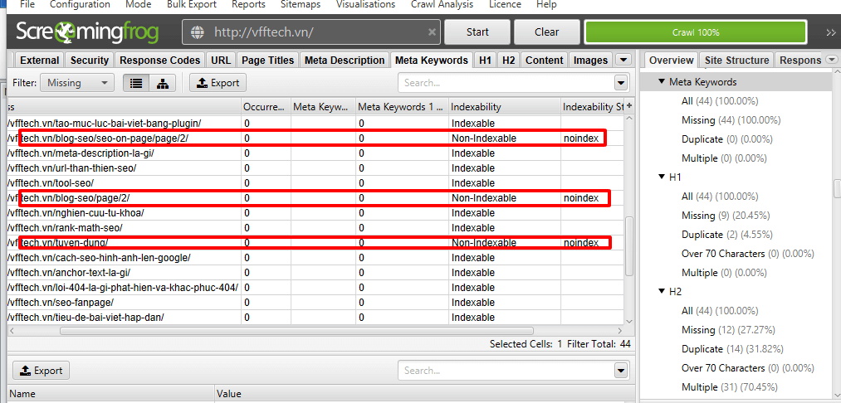Click the lower panel Export button
The image size is (841, 403).
point(41,371)
